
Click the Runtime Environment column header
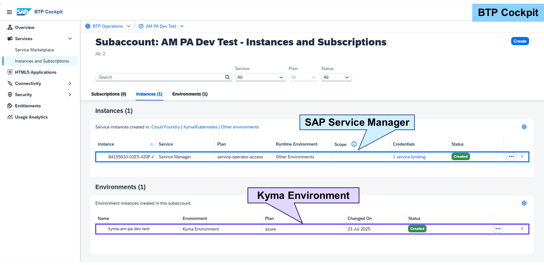(296, 144)
